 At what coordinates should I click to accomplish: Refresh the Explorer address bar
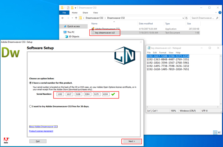186,18
